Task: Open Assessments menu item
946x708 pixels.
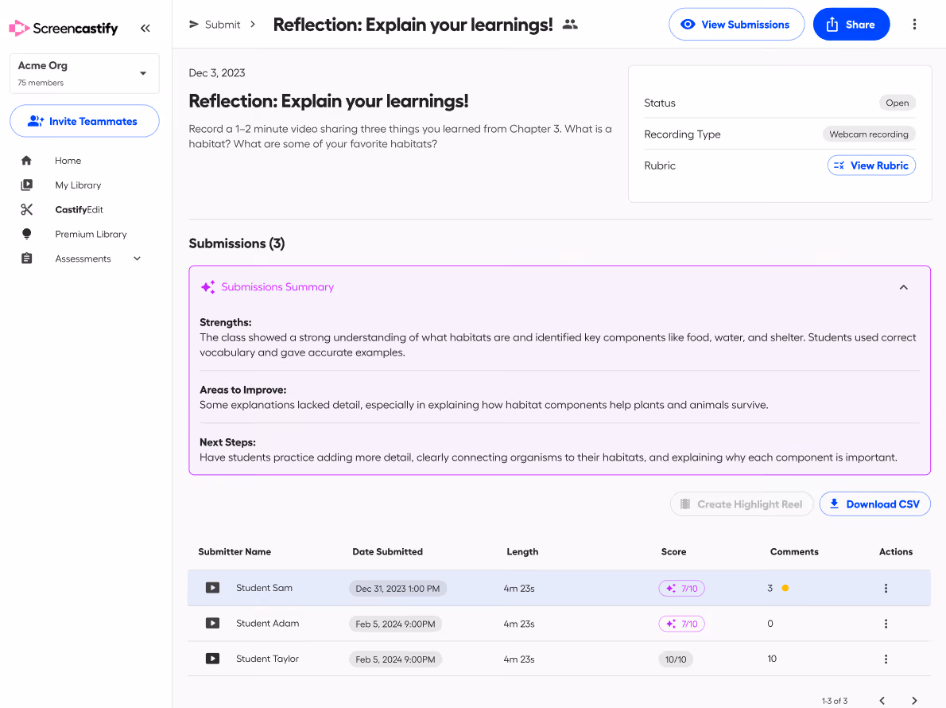Action: coord(83,259)
